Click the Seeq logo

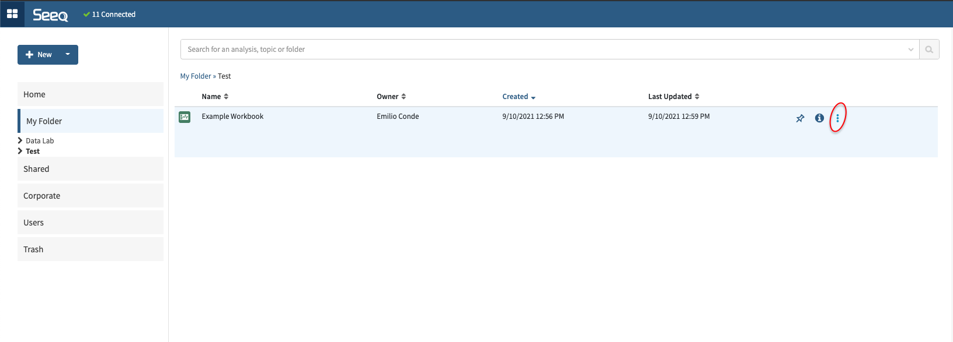[50, 15]
